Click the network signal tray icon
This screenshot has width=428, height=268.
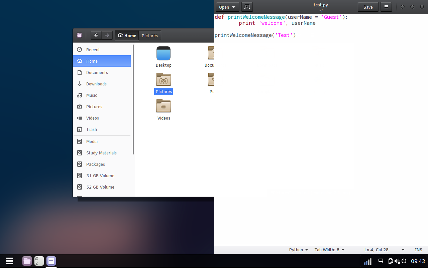click(x=368, y=261)
